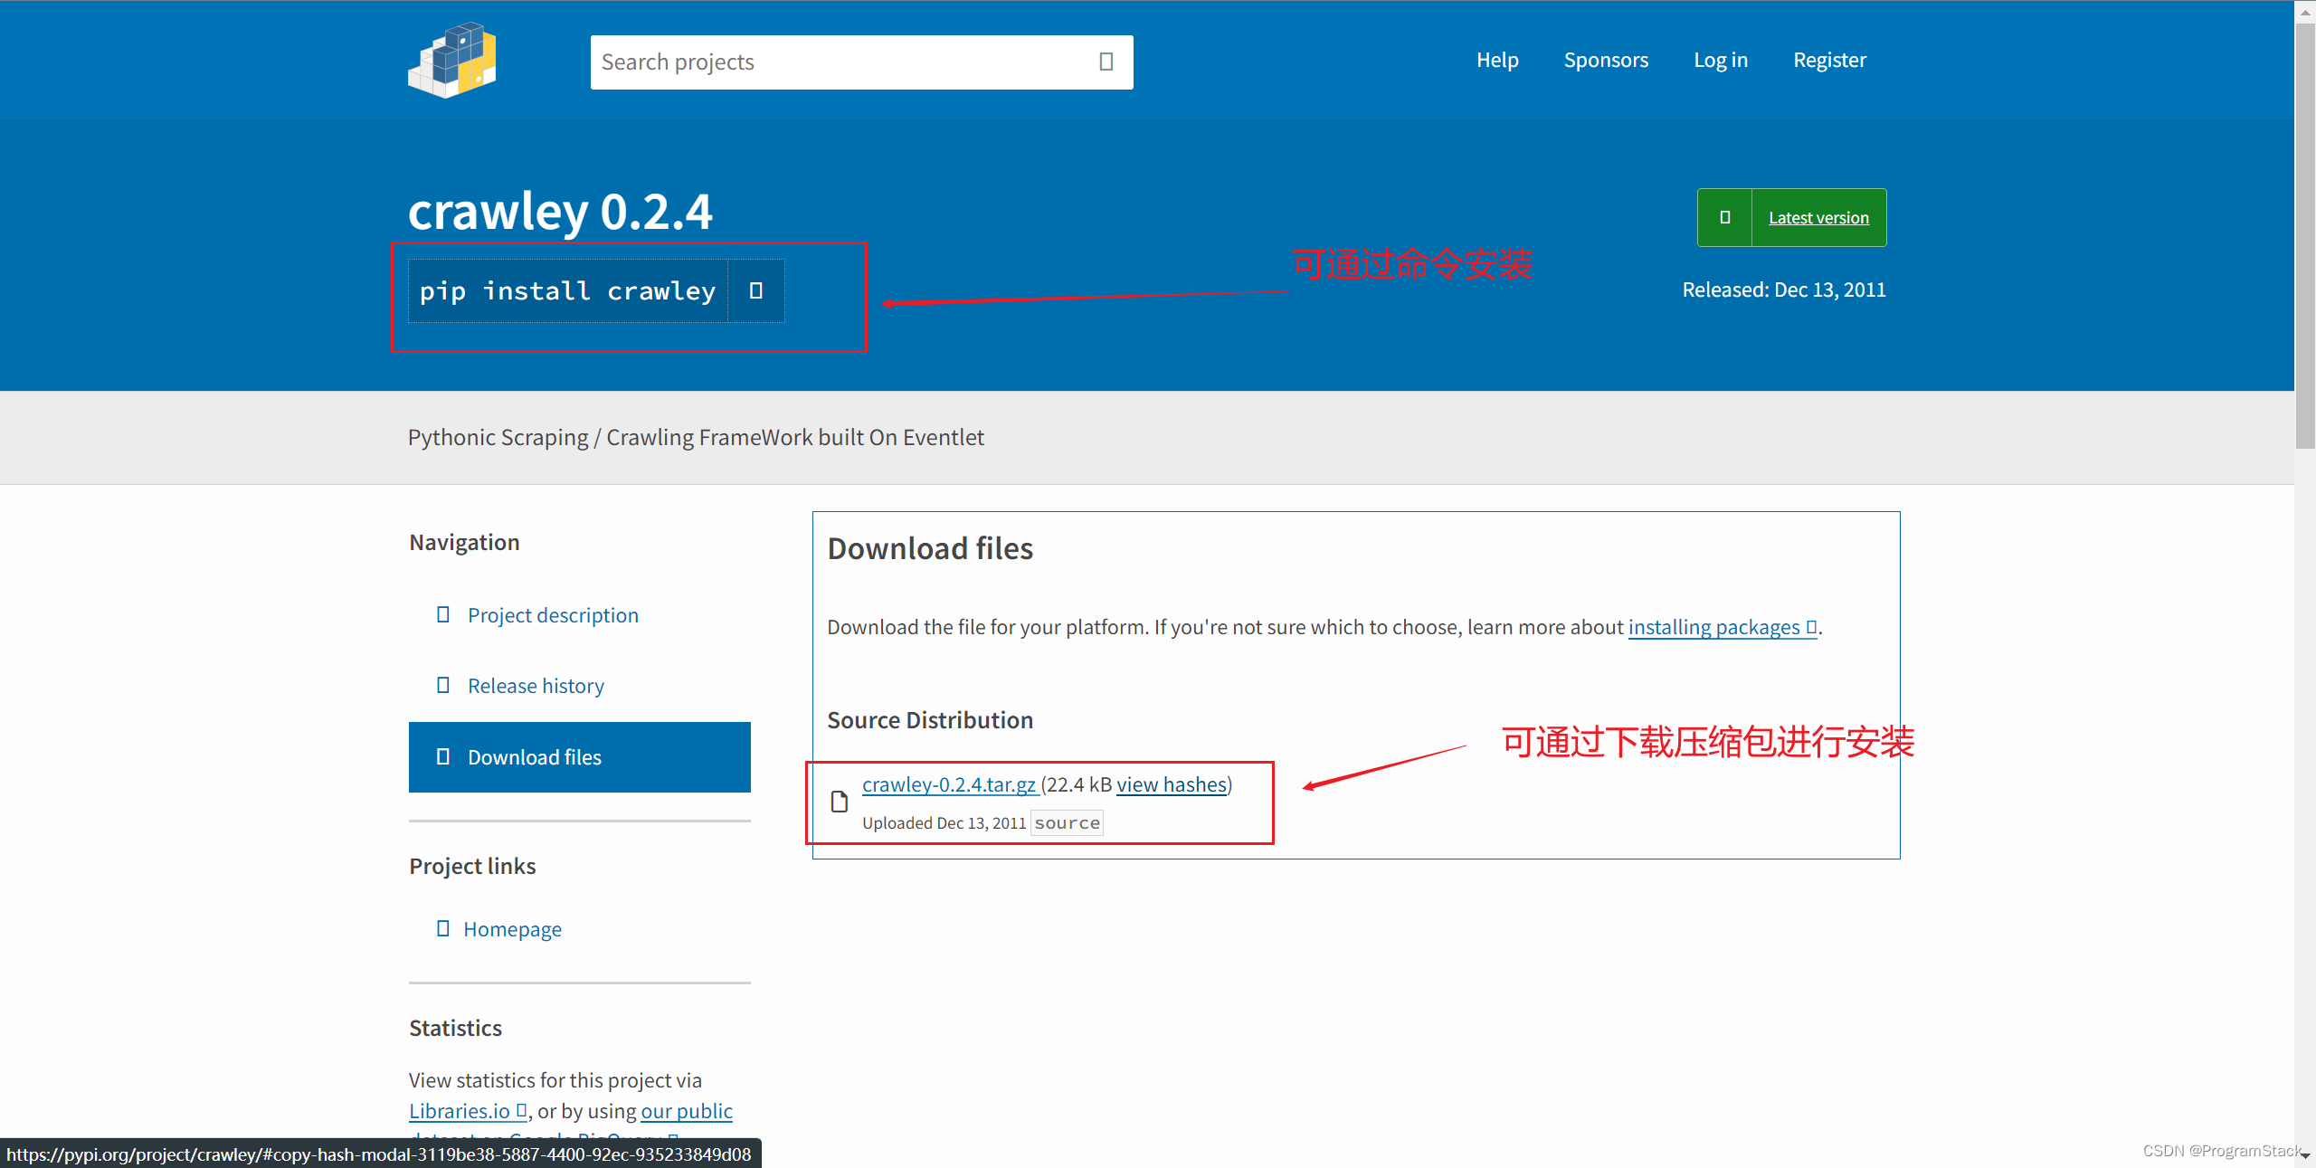Open the Sponsors page
2316x1168 pixels.
pos(1606,60)
